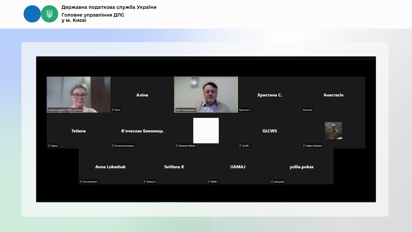Click Svitlana Yatsenko's muted microphone icon
Screen dimensions: 412x232
[304, 146]
